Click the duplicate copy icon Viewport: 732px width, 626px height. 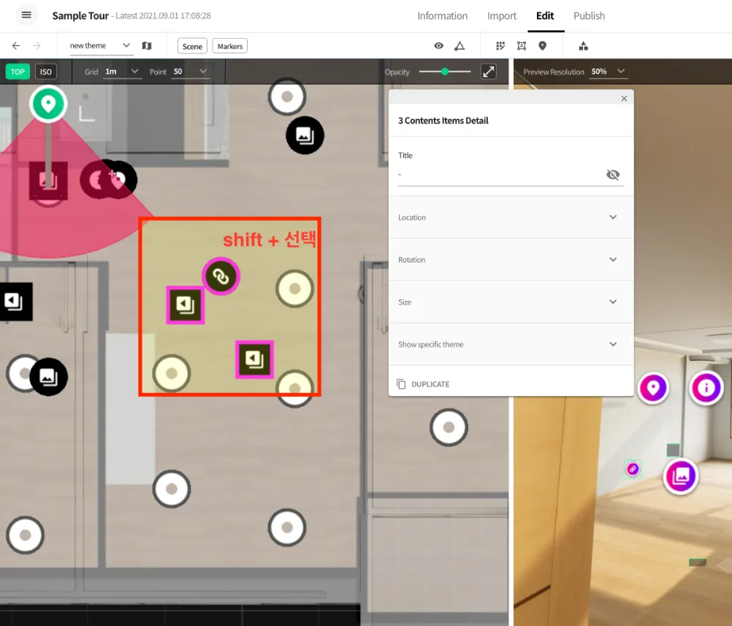[401, 383]
